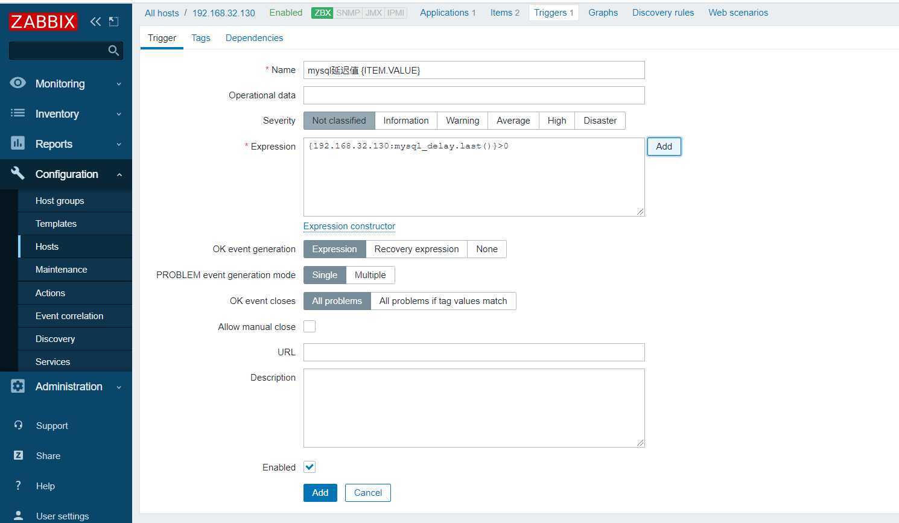Set severity to Information
Image resolution: width=899 pixels, height=523 pixels.
(406, 121)
